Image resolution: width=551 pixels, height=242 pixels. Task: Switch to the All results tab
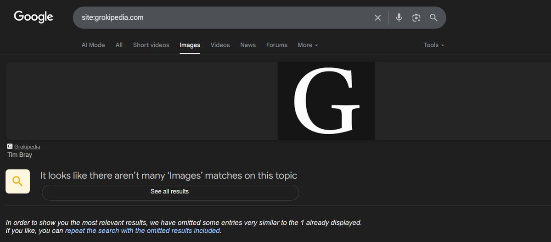119,45
